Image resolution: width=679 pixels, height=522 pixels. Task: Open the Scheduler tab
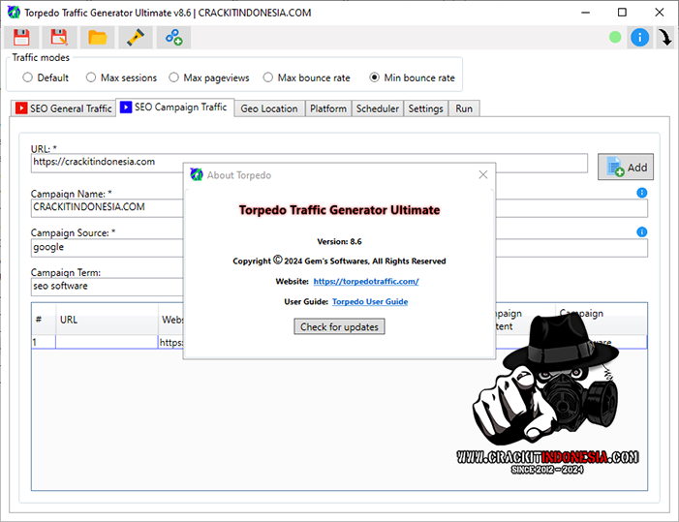(x=377, y=108)
